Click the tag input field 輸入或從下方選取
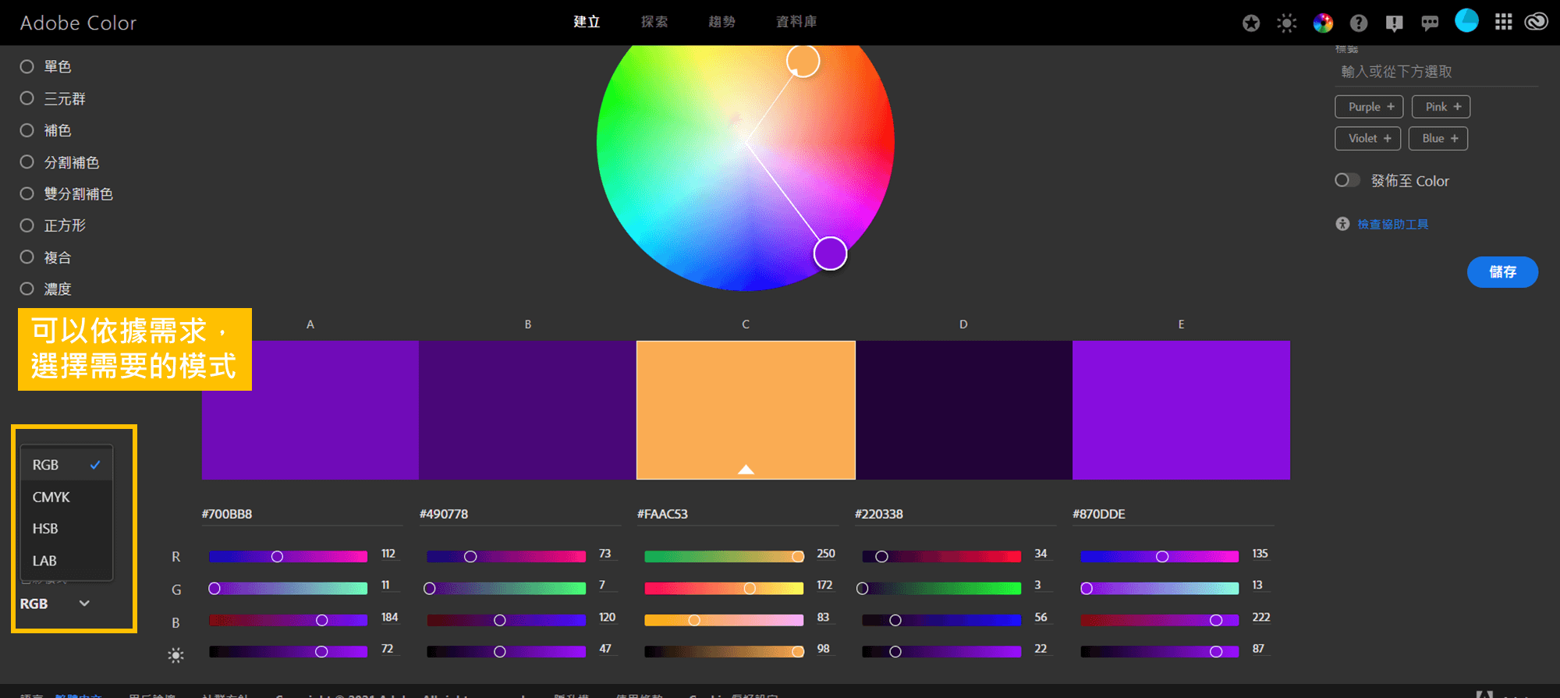 [1435, 72]
